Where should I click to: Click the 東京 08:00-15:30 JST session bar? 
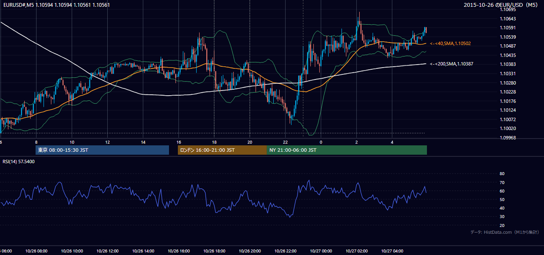[102, 150]
